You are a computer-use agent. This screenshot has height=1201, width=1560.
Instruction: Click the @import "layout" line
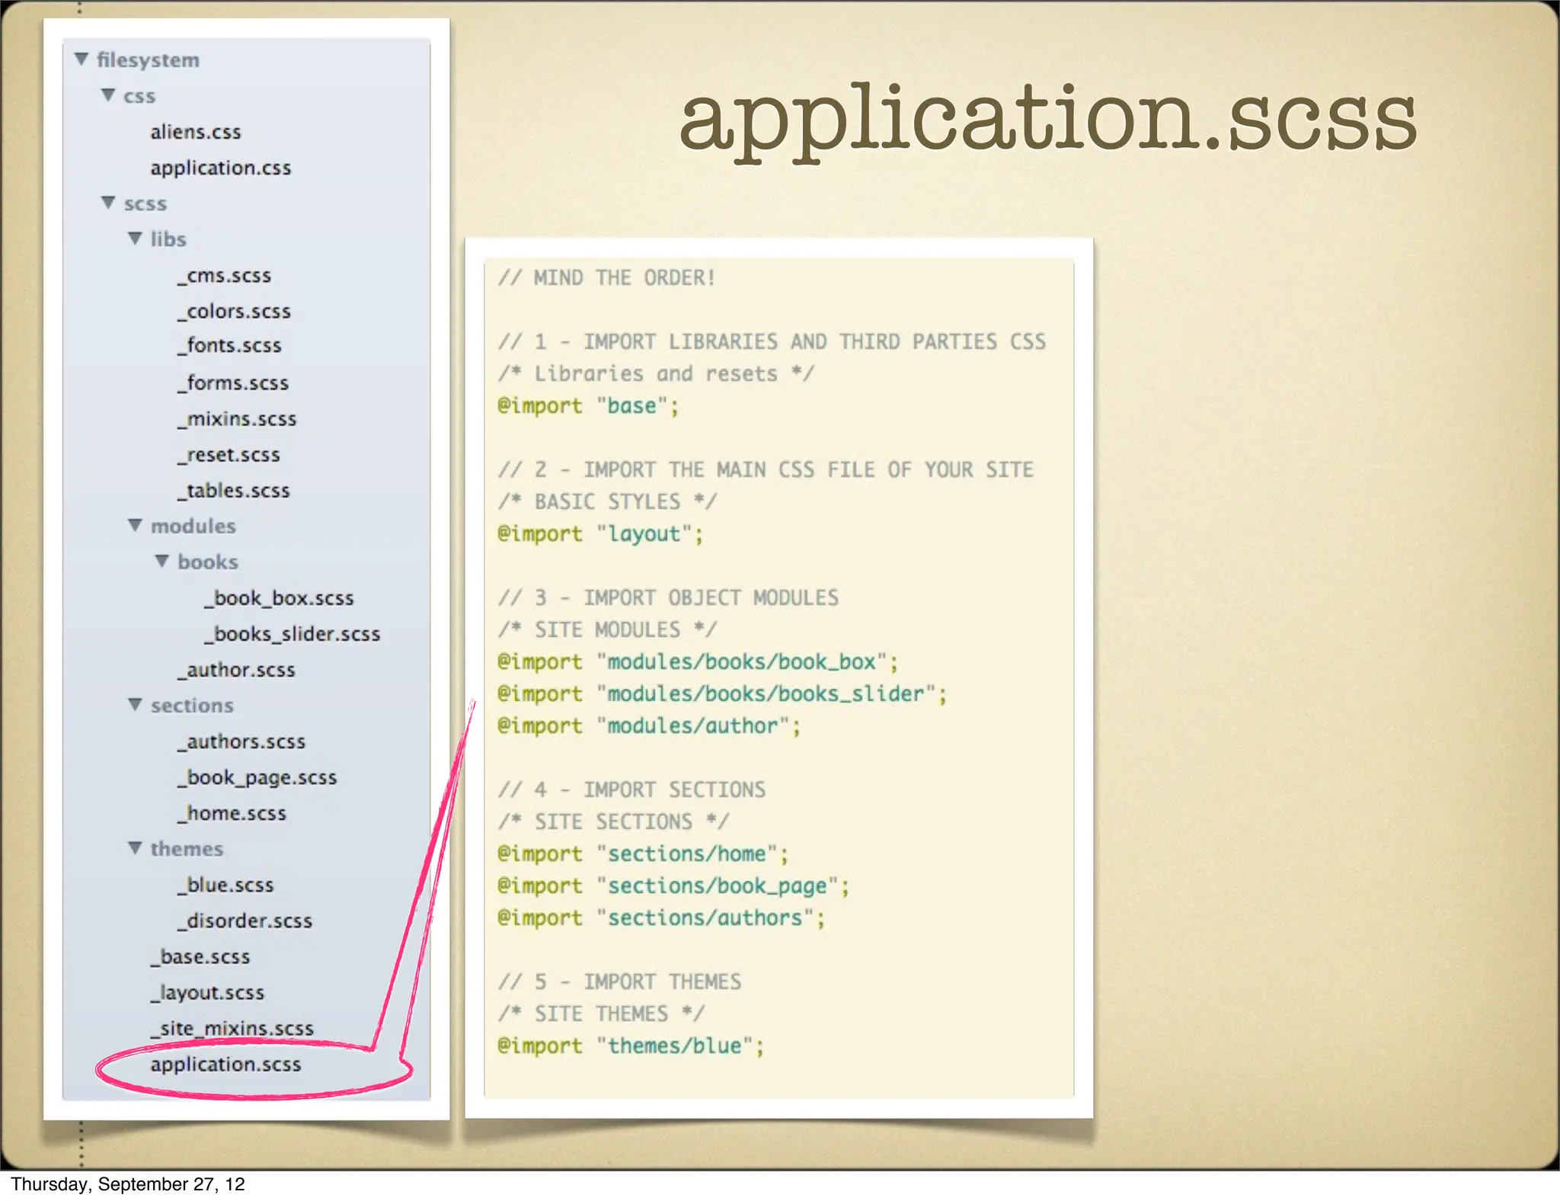point(600,533)
